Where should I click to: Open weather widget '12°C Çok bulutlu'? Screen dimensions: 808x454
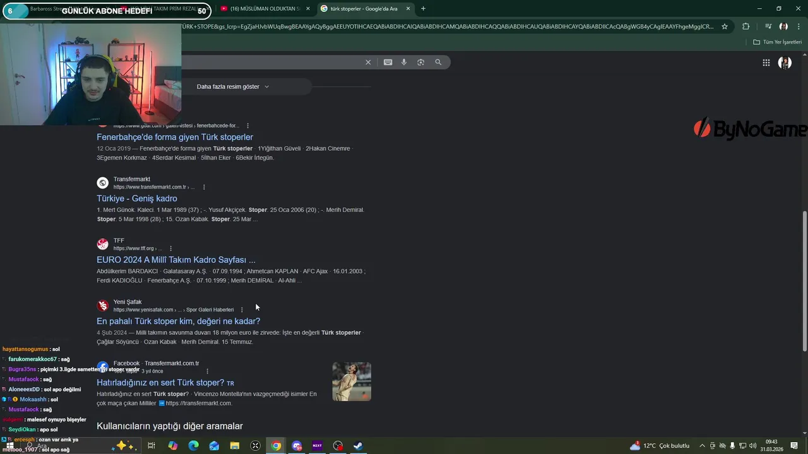(660, 446)
